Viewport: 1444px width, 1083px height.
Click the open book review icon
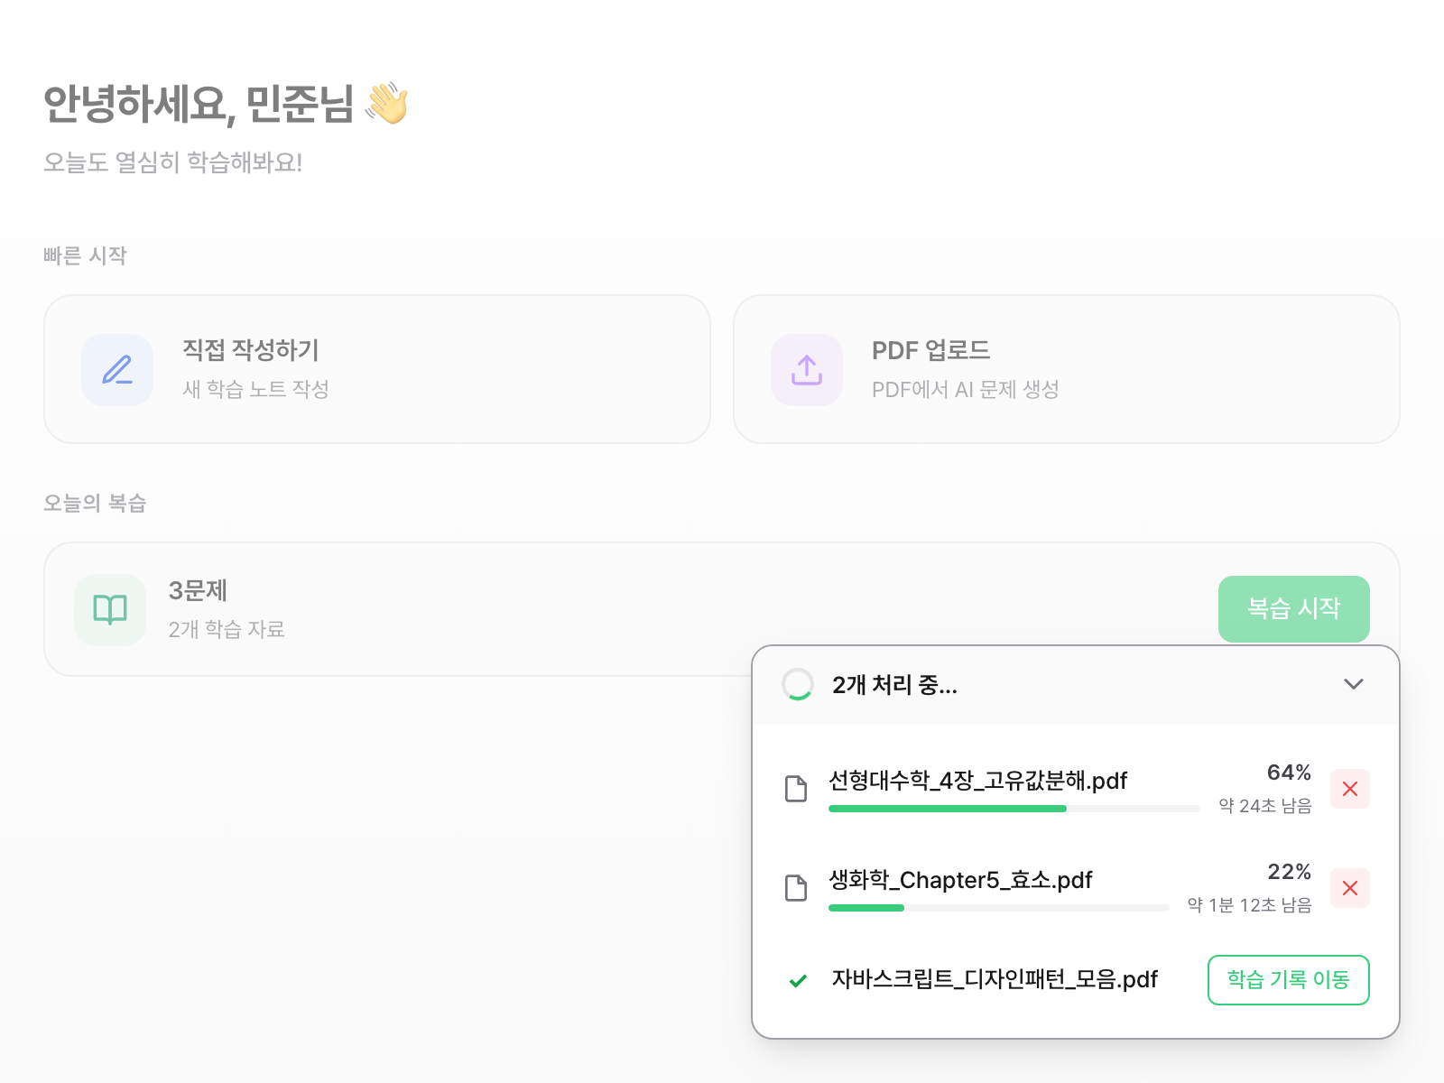(x=110, y=610)
